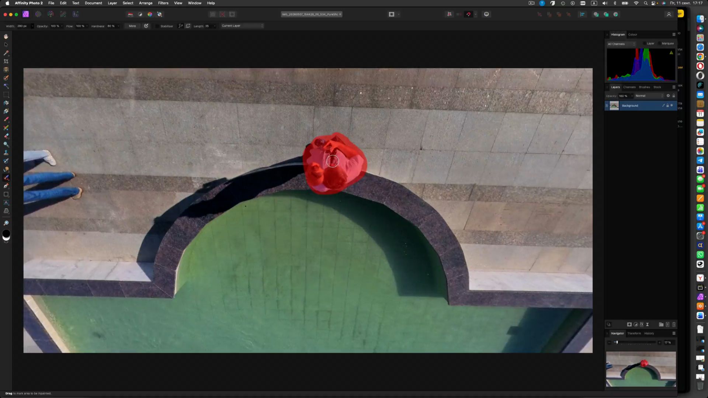Select the Crop tool

pos(6,62)
